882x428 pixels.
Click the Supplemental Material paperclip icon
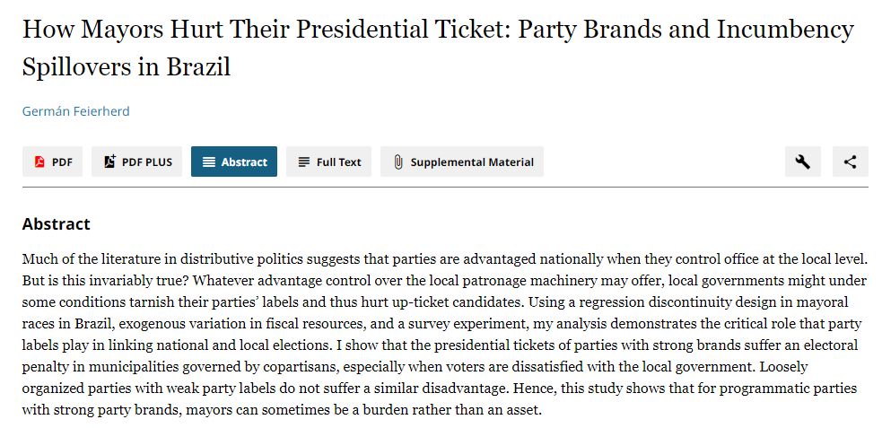[x=398, y=162]
